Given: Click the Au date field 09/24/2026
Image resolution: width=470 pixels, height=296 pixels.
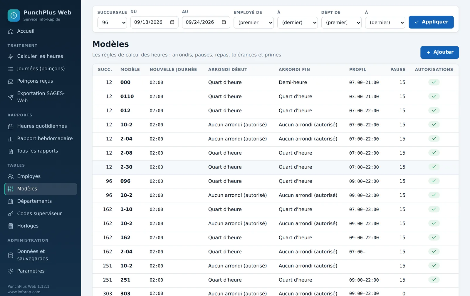Looking at the screenshot, I should pos(206,22).
